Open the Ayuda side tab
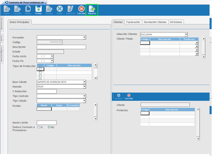The image size is (212, 156). (x=2, y=38)
